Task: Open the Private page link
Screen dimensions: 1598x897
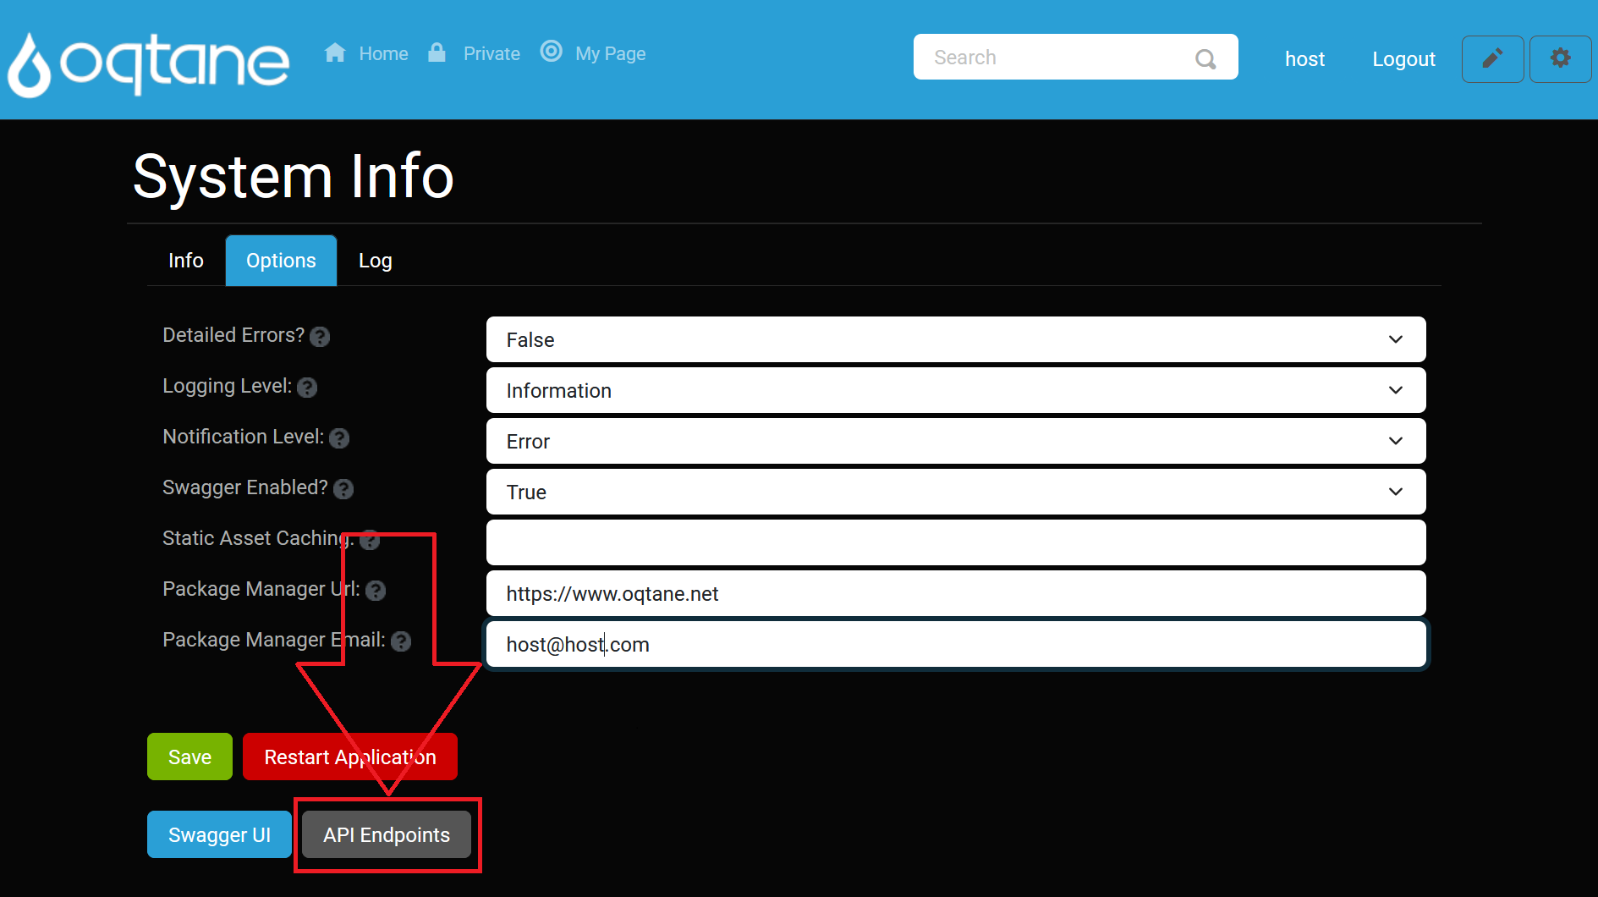Action: (x=491, y=53)
